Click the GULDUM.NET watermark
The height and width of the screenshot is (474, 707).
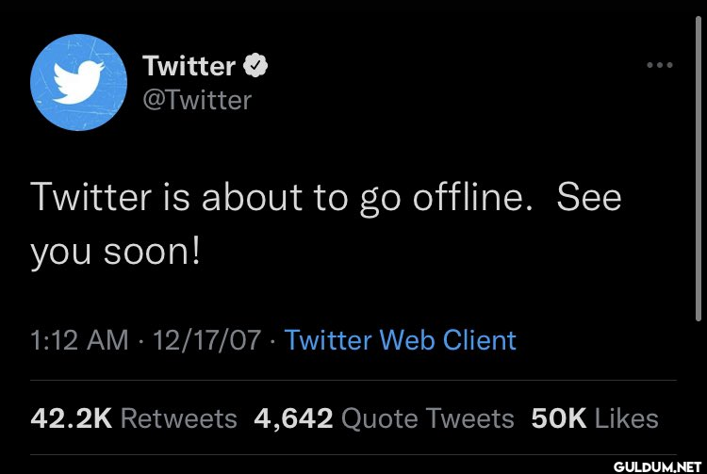(x=657, y=466)
